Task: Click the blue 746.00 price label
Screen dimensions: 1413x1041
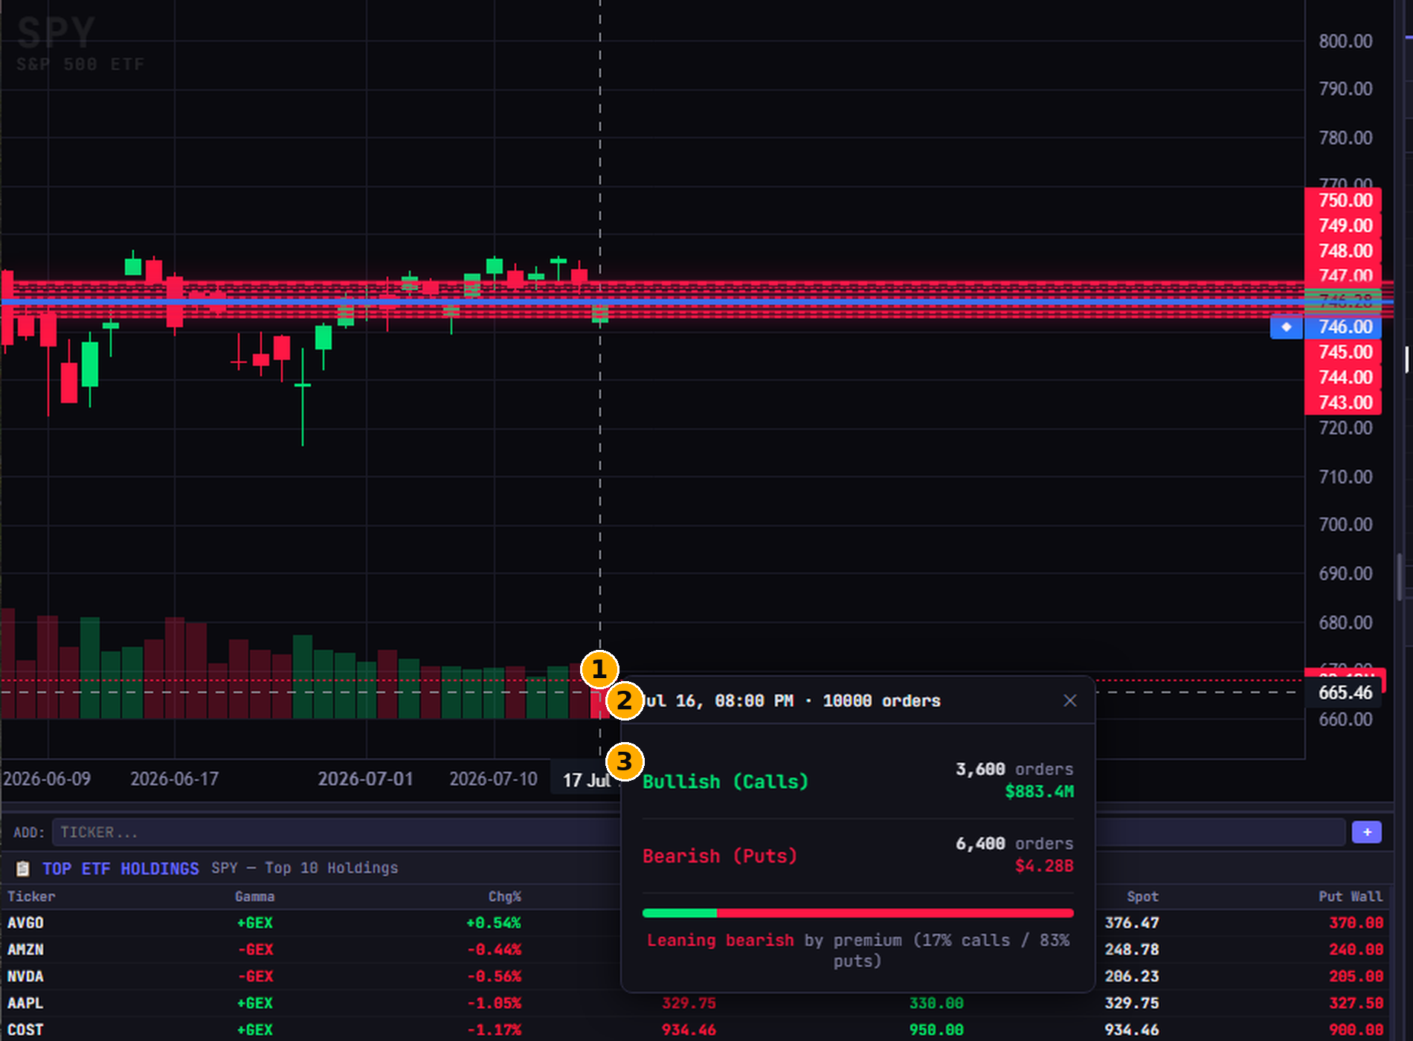Action: (x=1344, y=326)
